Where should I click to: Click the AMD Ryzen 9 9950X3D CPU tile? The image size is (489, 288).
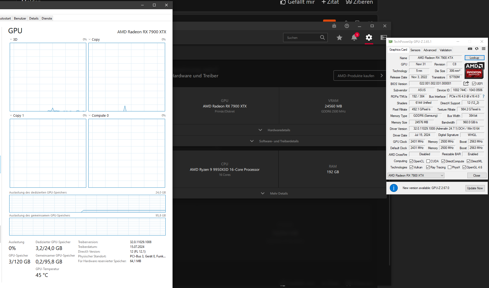tap(225, 169)
